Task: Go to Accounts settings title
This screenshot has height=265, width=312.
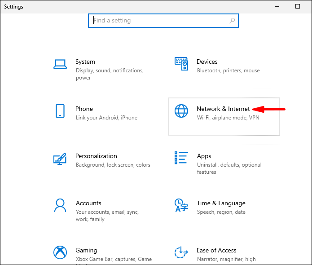Action: pos(88,203)
